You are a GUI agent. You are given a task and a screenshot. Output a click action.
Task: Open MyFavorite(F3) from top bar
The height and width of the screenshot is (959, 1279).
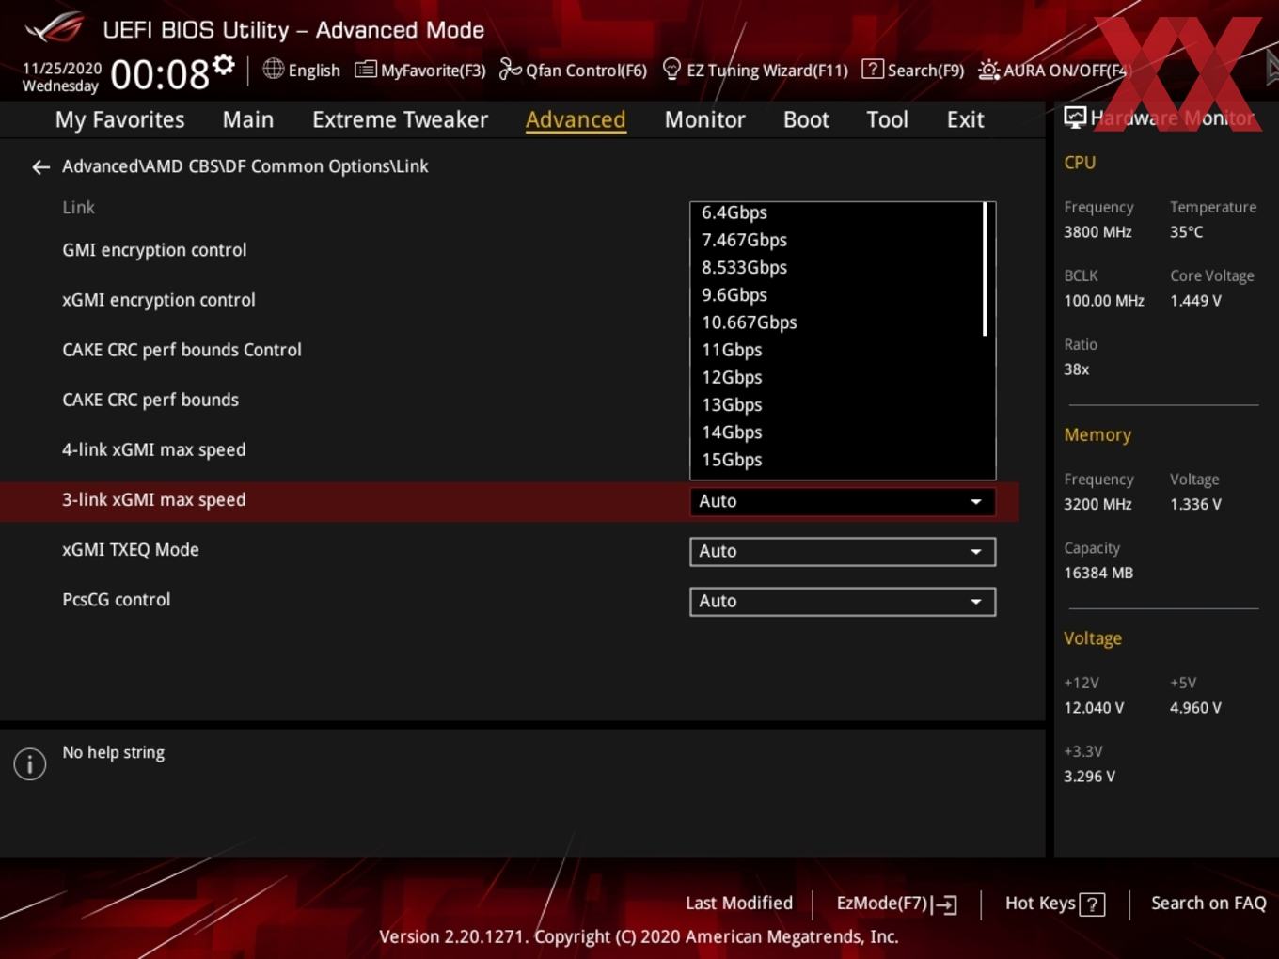pos(420,70)
